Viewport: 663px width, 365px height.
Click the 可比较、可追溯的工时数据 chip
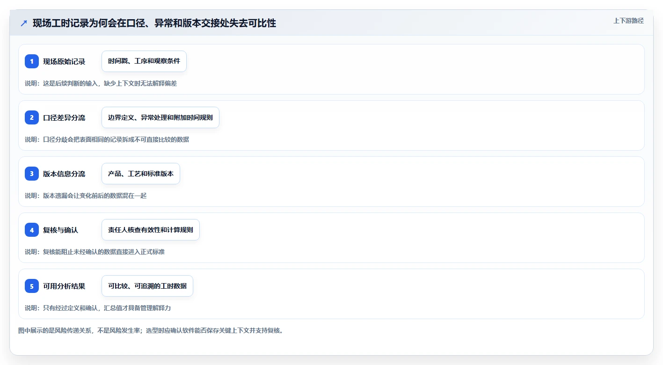tap(147, 286)
